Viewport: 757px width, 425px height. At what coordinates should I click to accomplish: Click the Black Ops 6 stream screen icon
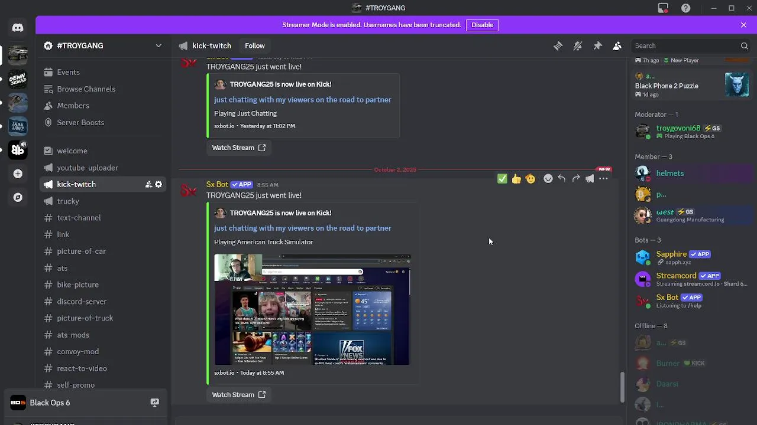point(154,403)
